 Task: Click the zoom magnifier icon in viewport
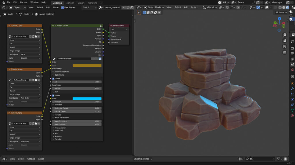pos(285,35)
